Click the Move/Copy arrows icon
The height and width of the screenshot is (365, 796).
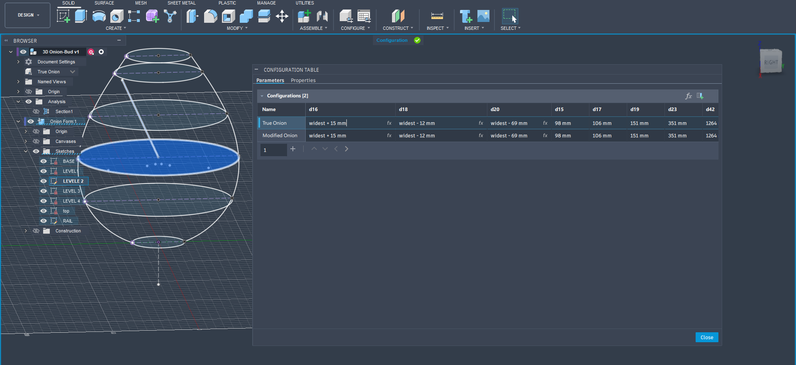pos(282,16)
